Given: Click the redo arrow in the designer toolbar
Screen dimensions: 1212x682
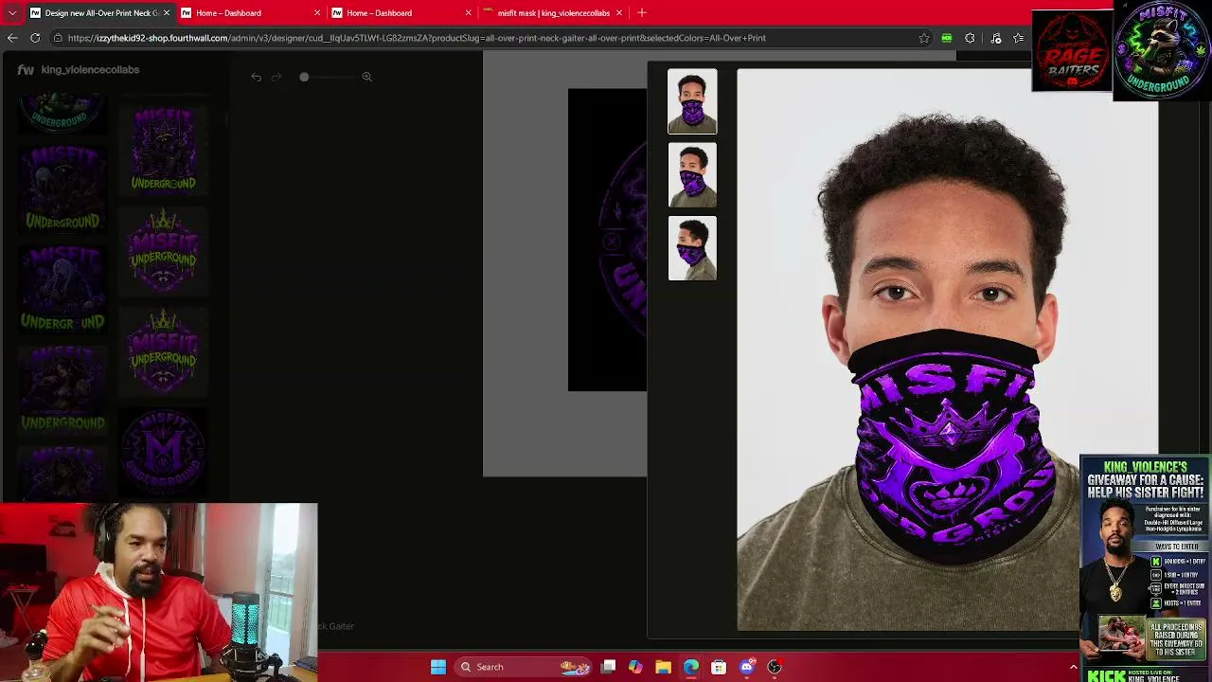Looking at the screenshot, I should (x=276, y=77).
